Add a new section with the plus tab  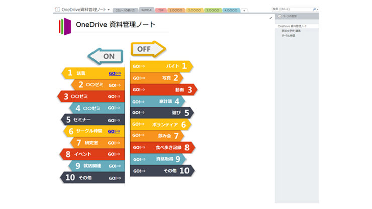244,10
